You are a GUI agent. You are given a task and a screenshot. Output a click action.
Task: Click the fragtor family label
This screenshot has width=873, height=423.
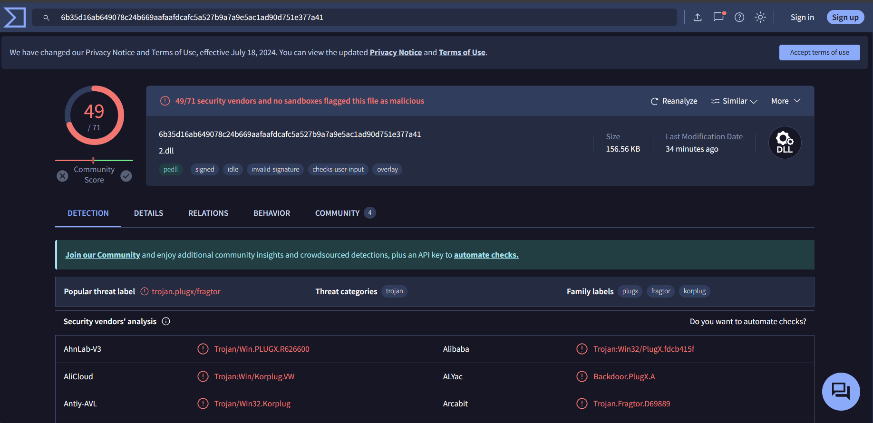click(x=660, y=291)
